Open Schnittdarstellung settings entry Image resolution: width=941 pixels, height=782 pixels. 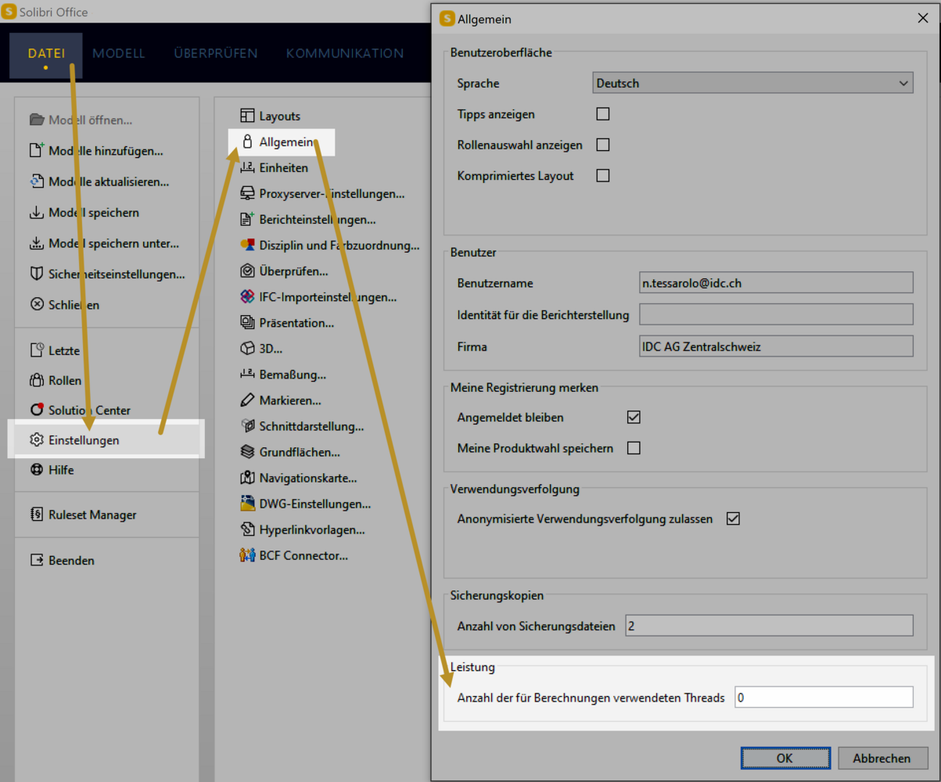coord(302,426)
